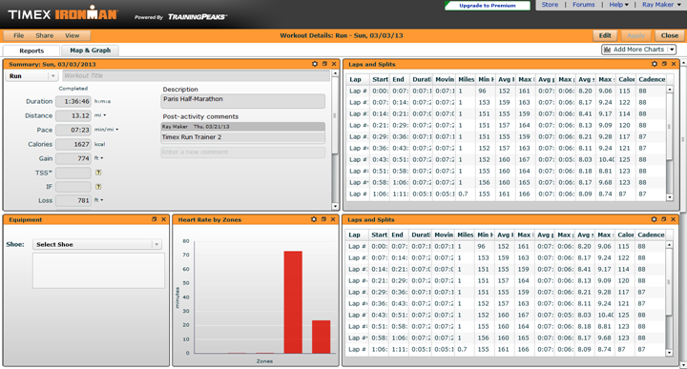Maximize the top Laps and Splits panel
This screenshot has height=369, width=687.
tap(664, 64)
